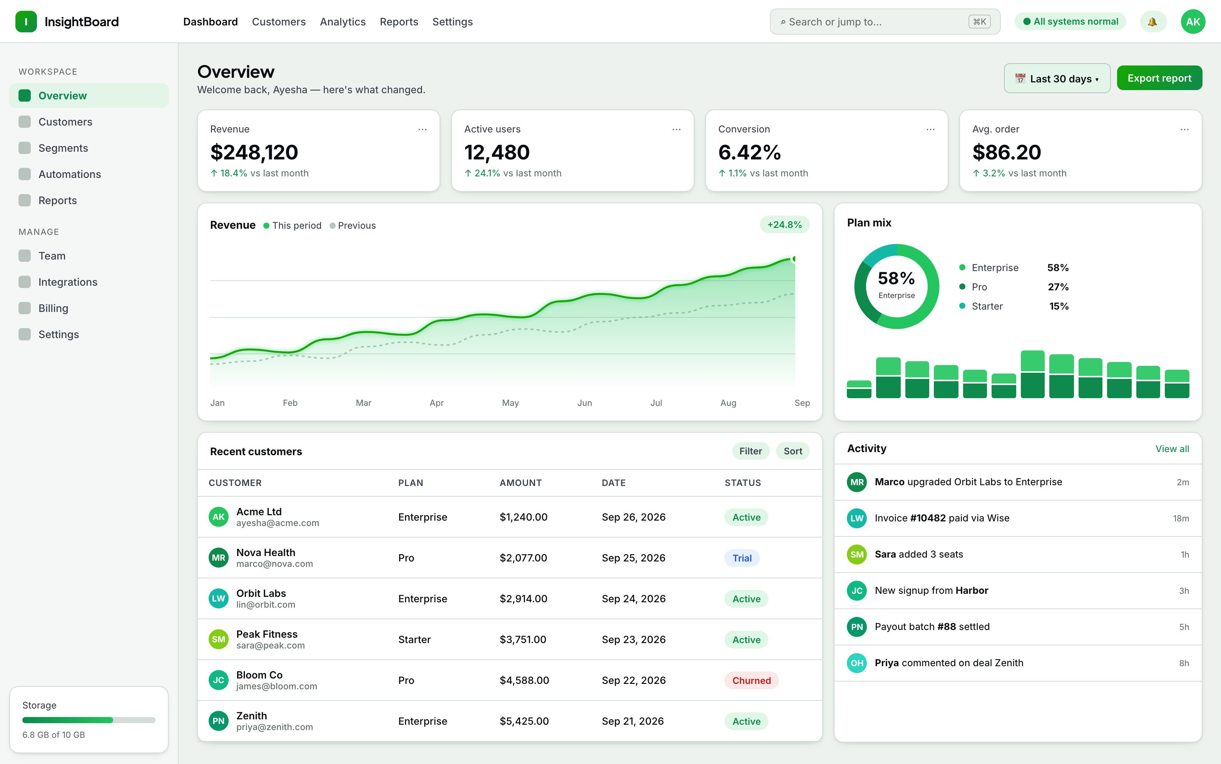Open Active users card more options
The width and height of the screenshot is (1221, 764).
coord(676,129)
